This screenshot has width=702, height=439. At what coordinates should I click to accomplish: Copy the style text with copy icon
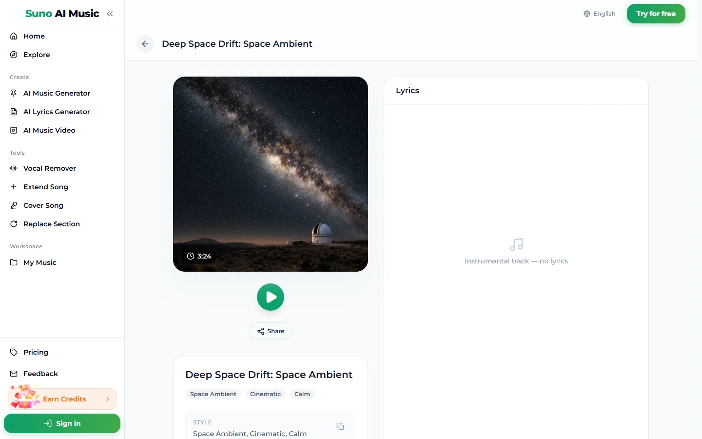pos(340,426)
